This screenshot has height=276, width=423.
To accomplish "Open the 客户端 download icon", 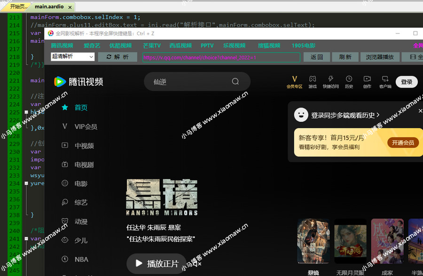I will (385, 82).
